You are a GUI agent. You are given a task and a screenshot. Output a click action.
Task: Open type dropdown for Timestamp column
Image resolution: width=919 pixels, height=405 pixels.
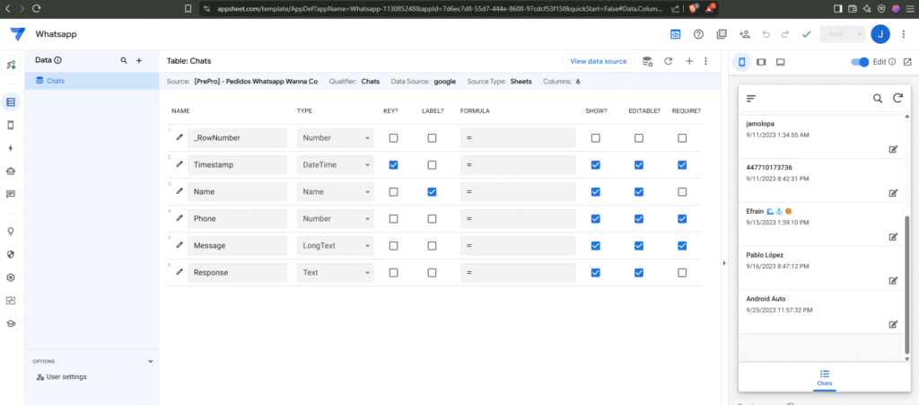pos(336,165)
